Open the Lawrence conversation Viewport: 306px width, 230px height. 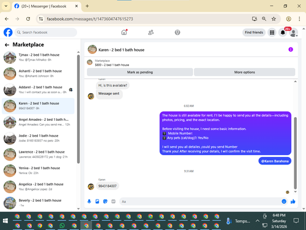[39, 155]
